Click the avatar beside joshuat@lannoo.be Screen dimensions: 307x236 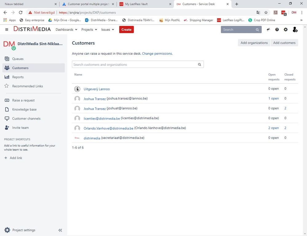[x=77, y=108]
